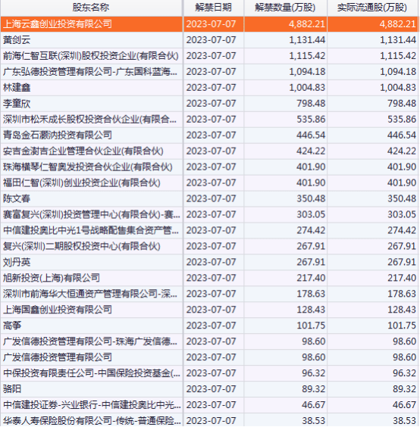Image resolution: width=420 pixels, height=427 pixels.
Task: Click the date cell for 高筝
Action: [x=214, y=326]
